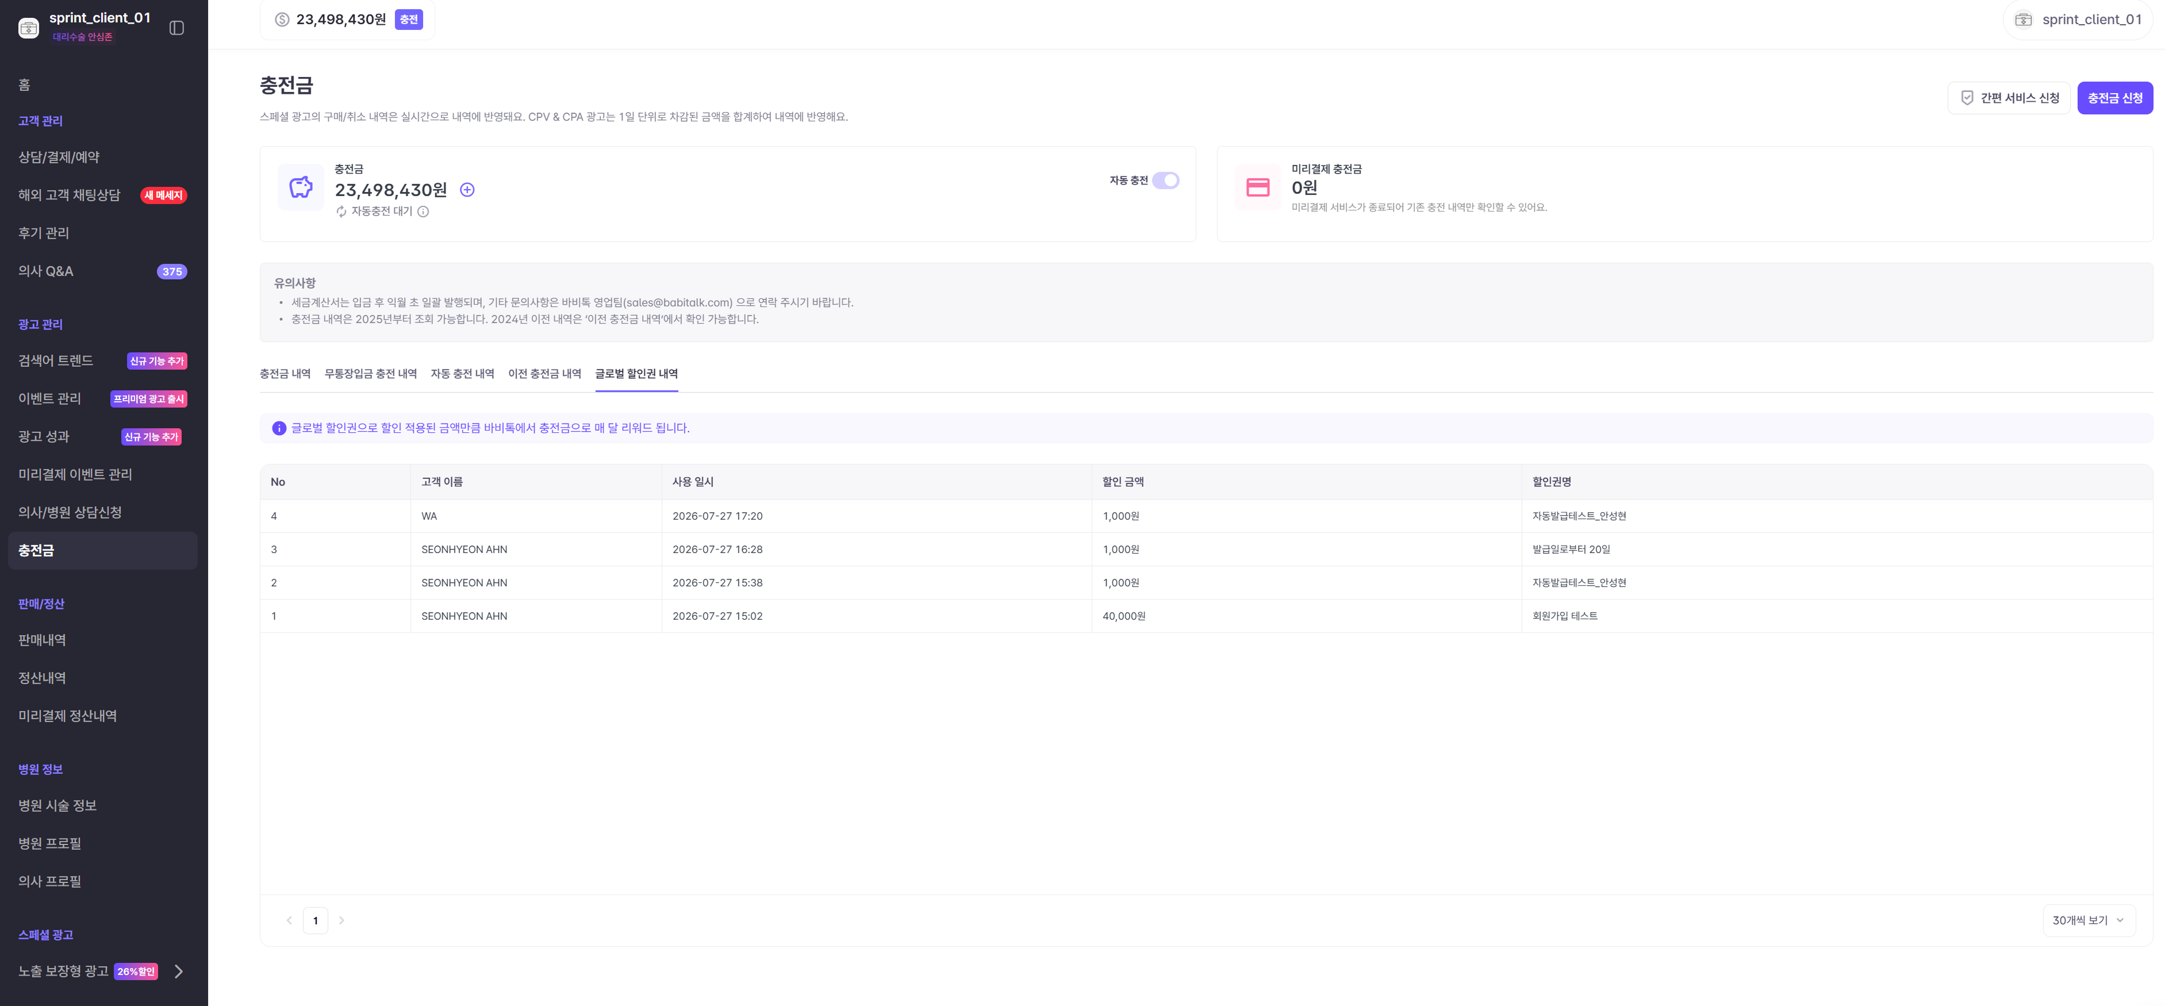
Task: Click page number 1 button
Action: 315,920
